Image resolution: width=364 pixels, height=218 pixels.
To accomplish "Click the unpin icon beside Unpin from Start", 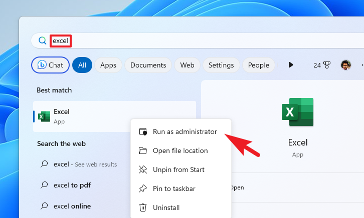I will click(x=143, y=169).
